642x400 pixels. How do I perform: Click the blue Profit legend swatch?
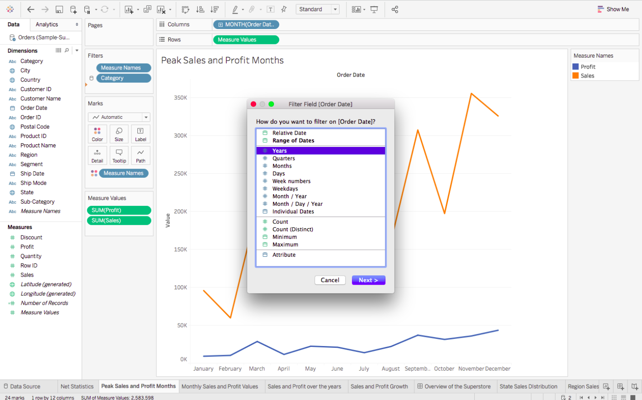pos(575,67)
